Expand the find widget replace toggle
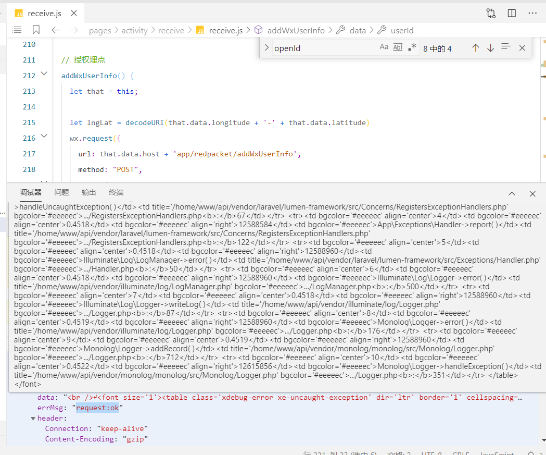This screenshot has width=546, height=455. click(266, 48)
